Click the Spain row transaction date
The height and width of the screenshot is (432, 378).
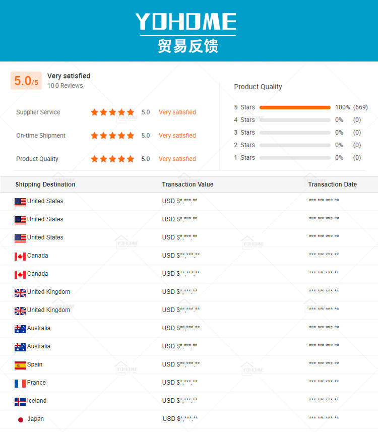(324, 363)
